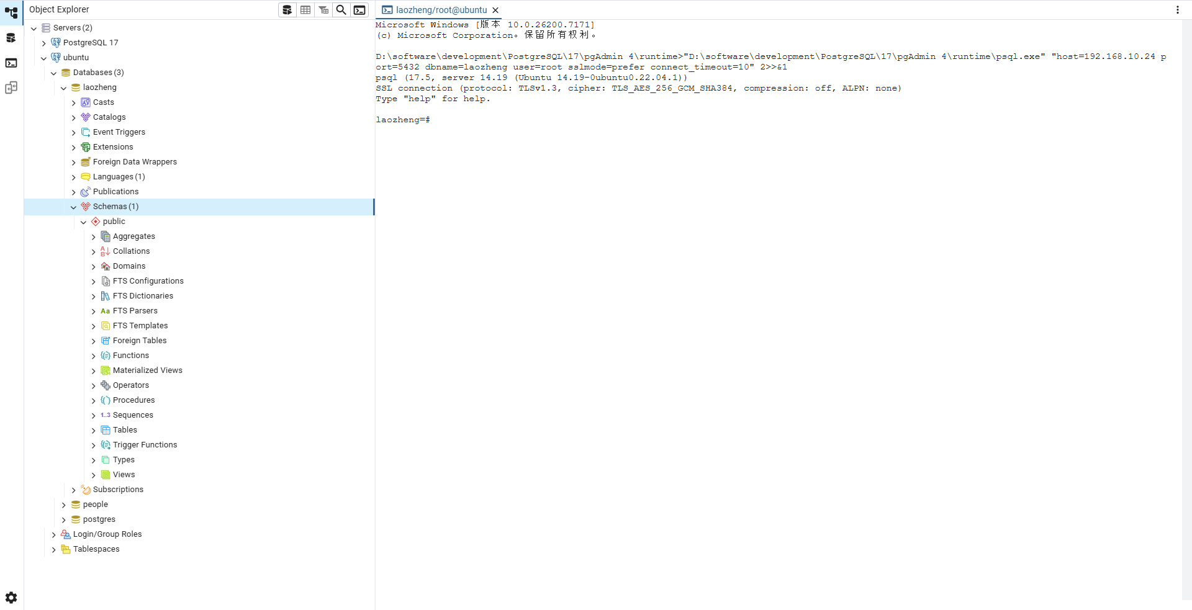1192x610 pixels.
Task: Open PSQL workspace in left sidebar
Action: tap(11, 63)
